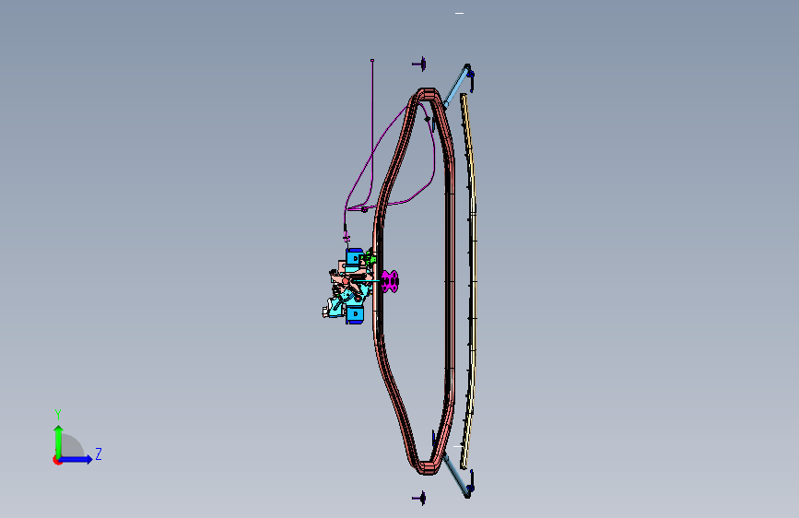Image resolution: width=799 pixels, height=518 pixels.
Task: Select the dark pin below the frame
Action: pos(419,498)
